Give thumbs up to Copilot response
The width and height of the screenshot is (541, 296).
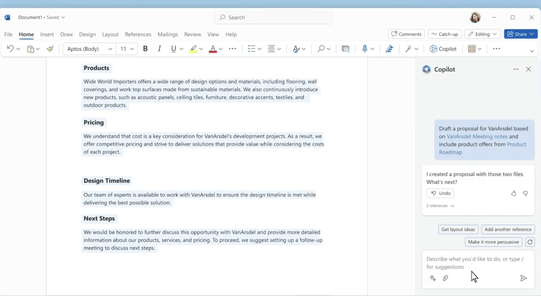(514, 193)
